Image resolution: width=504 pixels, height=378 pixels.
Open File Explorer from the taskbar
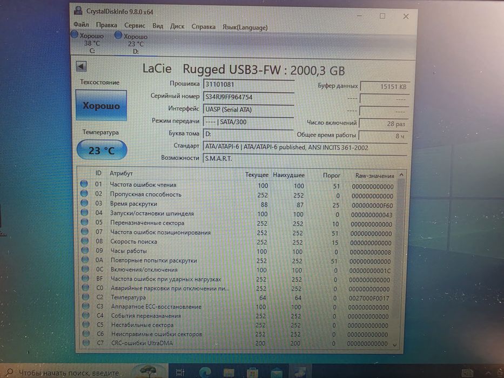(229, 373)
